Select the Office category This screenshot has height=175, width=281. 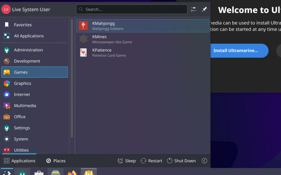[34, 116]
